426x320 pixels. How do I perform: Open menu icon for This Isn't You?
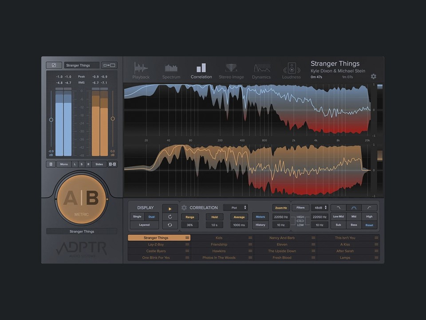(376, 238)
